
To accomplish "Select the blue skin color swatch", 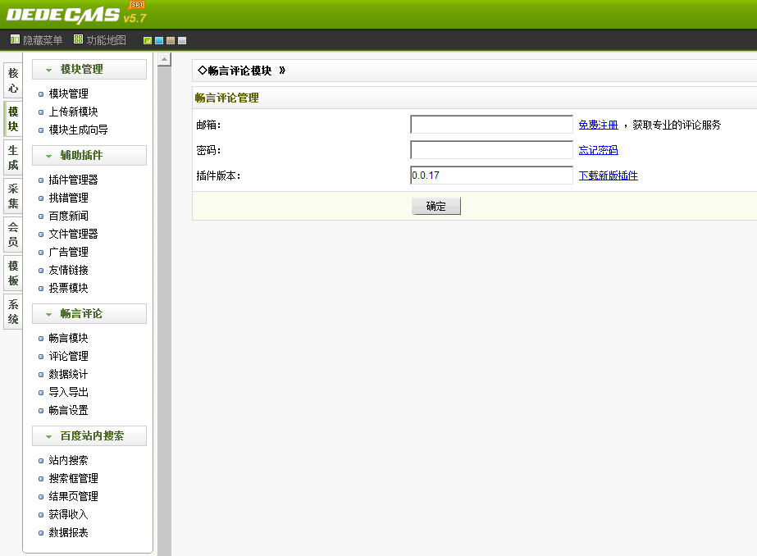I will point(159,40).
